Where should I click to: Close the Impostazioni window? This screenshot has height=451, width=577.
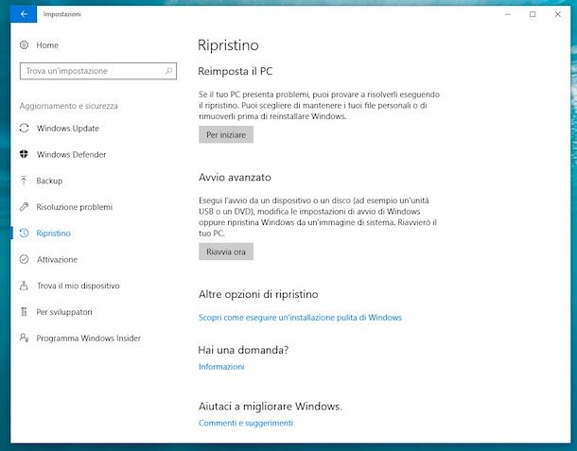[x=558, y=14]
